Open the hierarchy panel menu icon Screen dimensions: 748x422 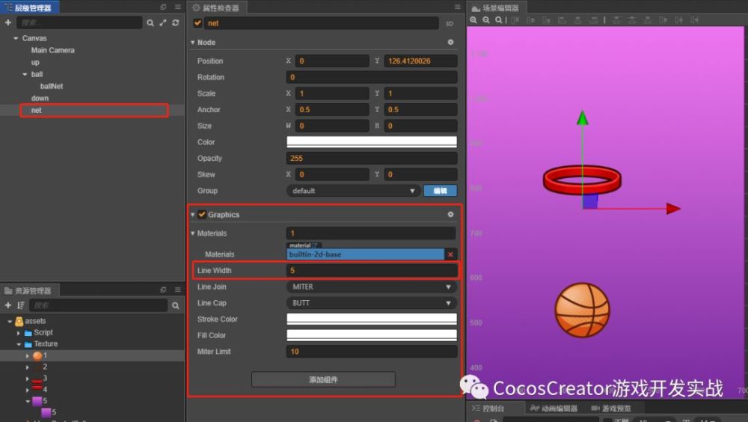(177, 7)
